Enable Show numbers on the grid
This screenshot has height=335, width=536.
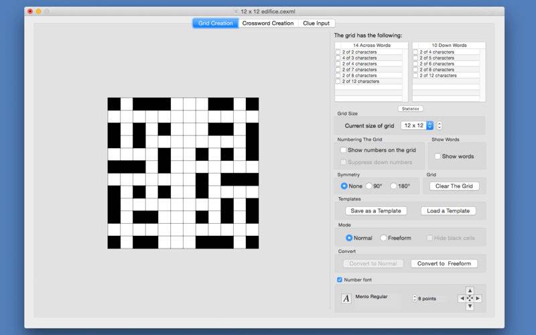pyautogui.click(x=344, y=150)
